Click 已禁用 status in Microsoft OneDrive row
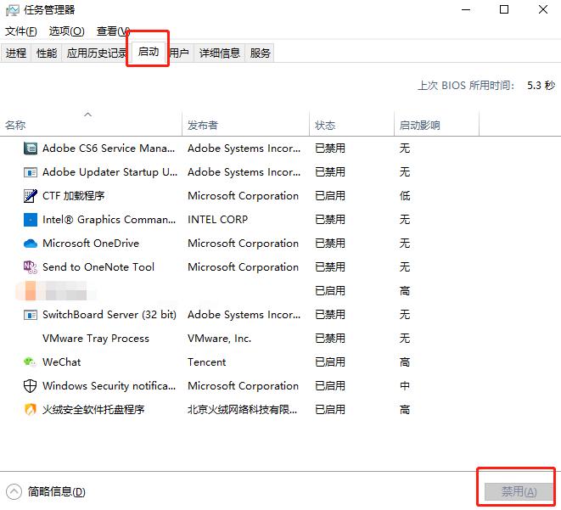 click(x=330, y=244)
